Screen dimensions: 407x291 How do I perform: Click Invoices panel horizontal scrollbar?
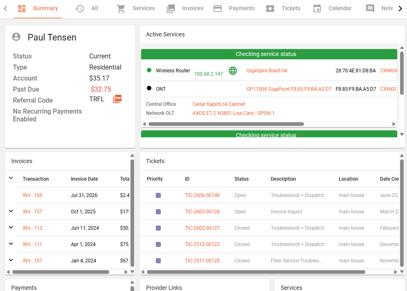pos(61,272)
